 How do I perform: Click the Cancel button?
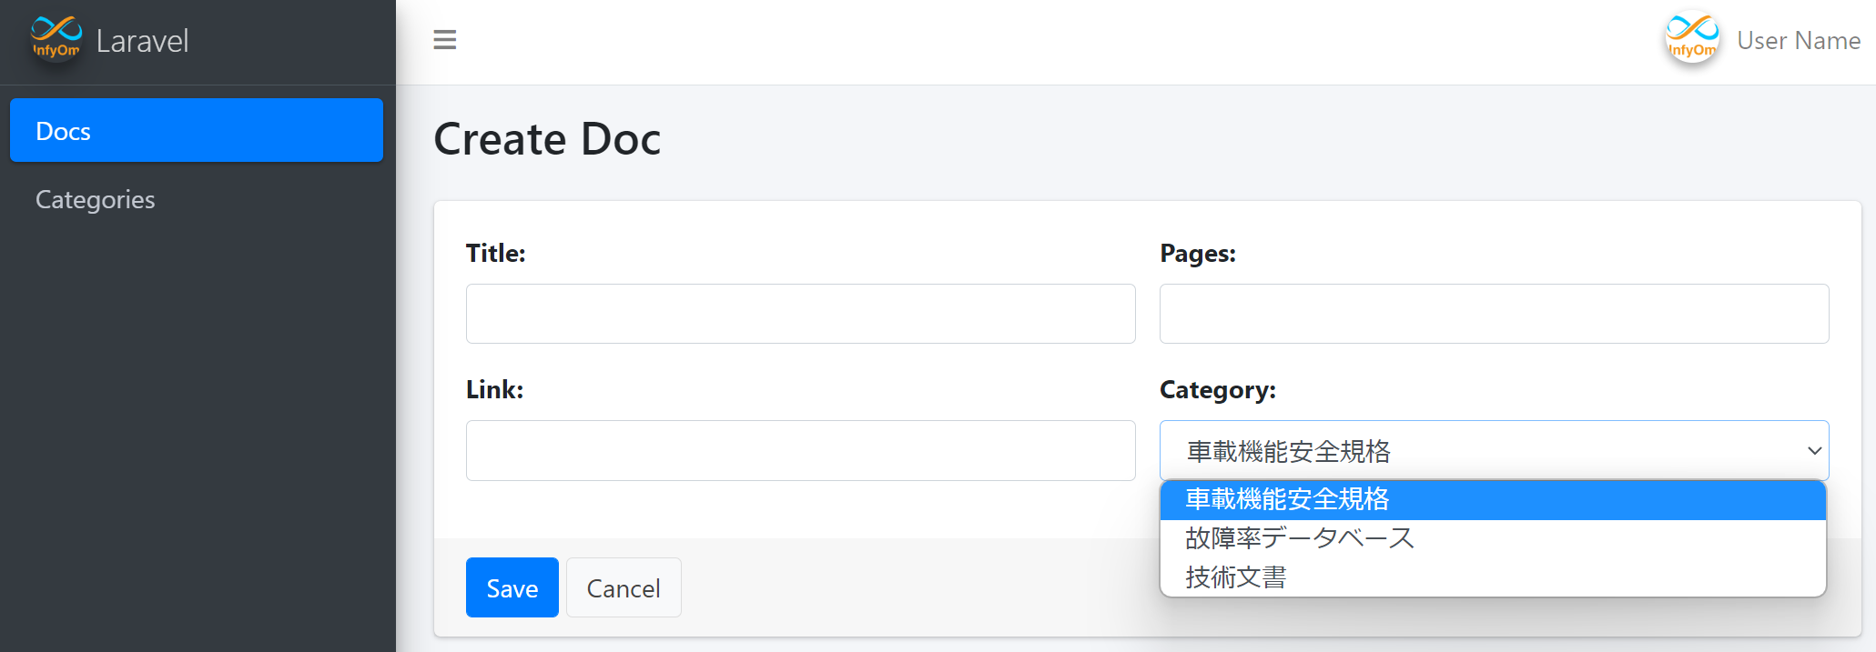coord(624,588)
